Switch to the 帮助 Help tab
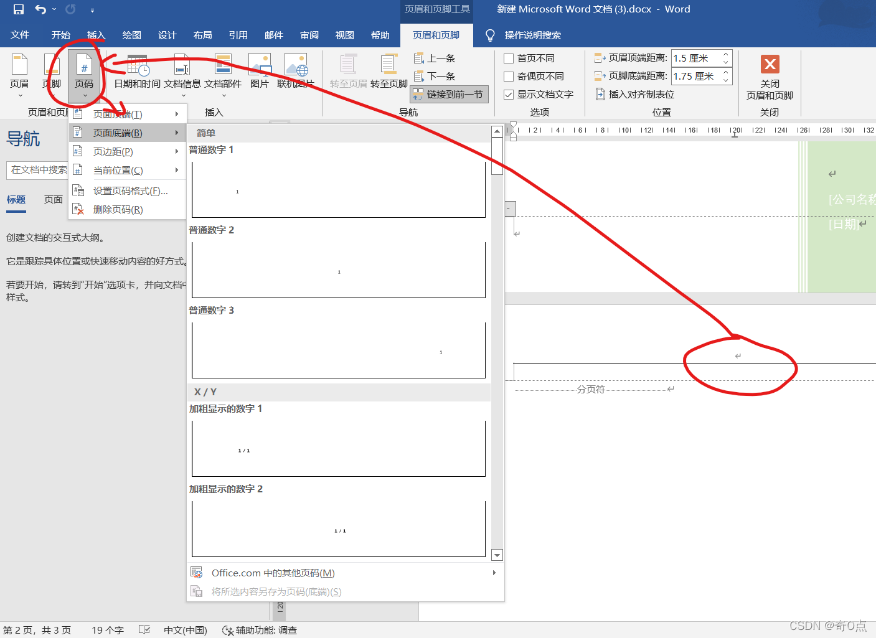 pyautogui.click(x=380, y=35)
